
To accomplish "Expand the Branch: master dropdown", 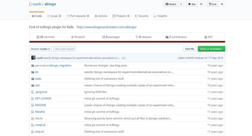I will (41, 49).
